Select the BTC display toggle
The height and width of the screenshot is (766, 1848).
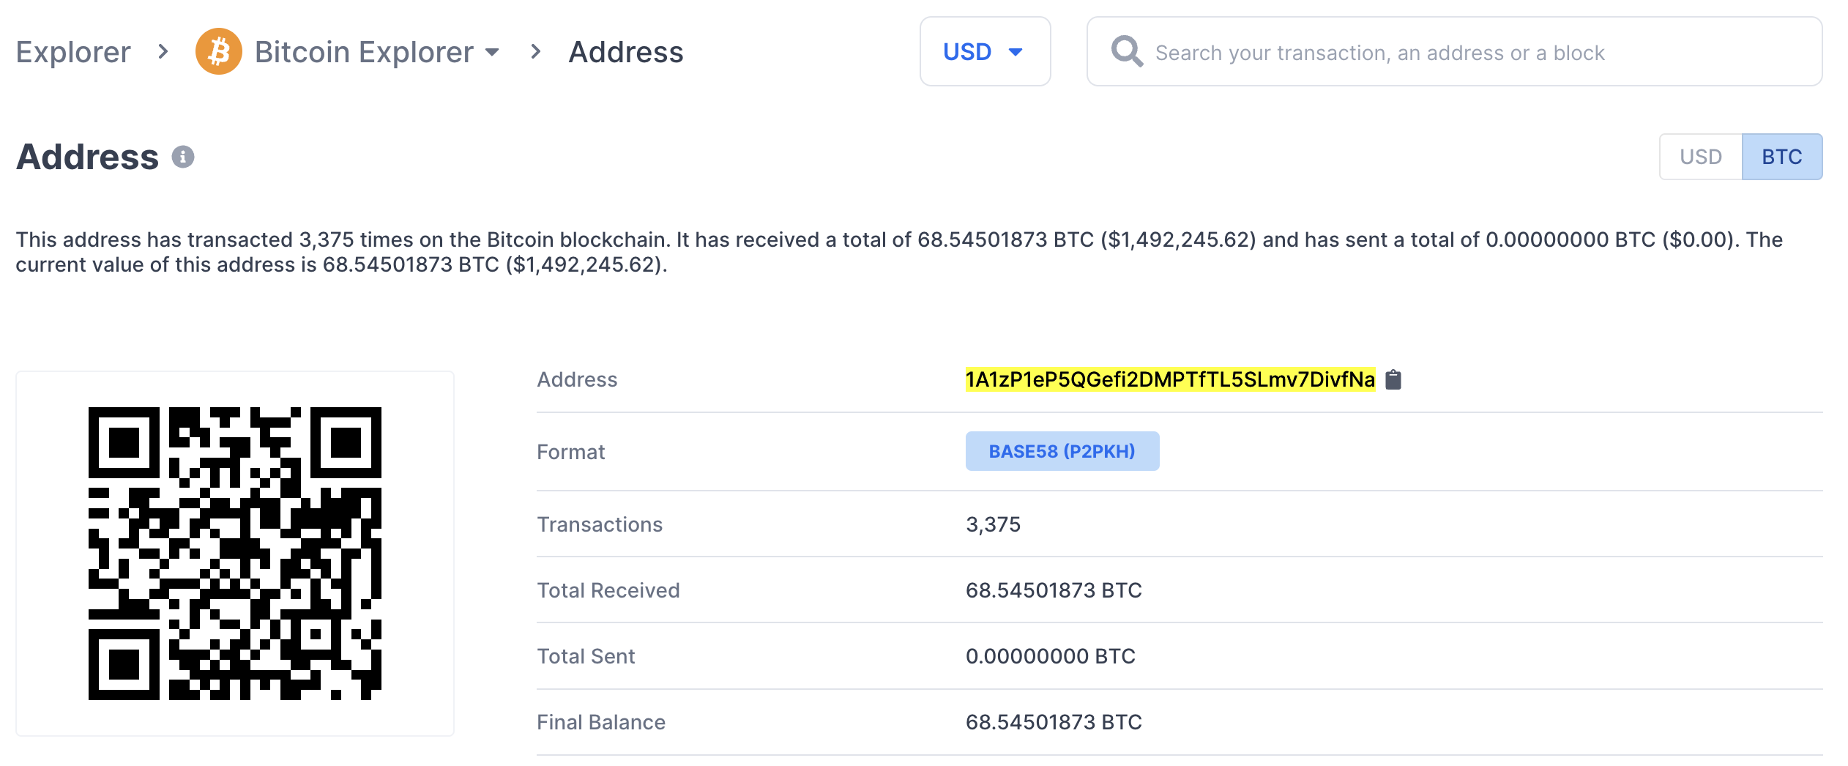point(1782,156)
